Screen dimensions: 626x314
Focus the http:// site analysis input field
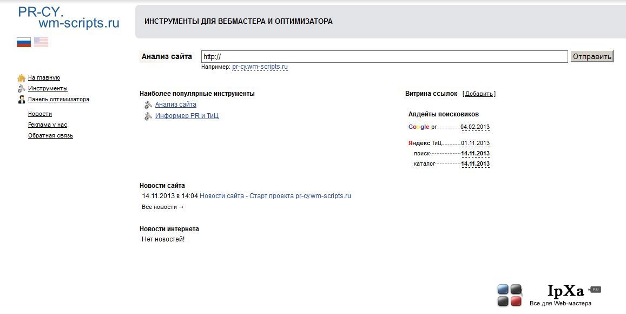pyautogui.click(x=385, y=57)
